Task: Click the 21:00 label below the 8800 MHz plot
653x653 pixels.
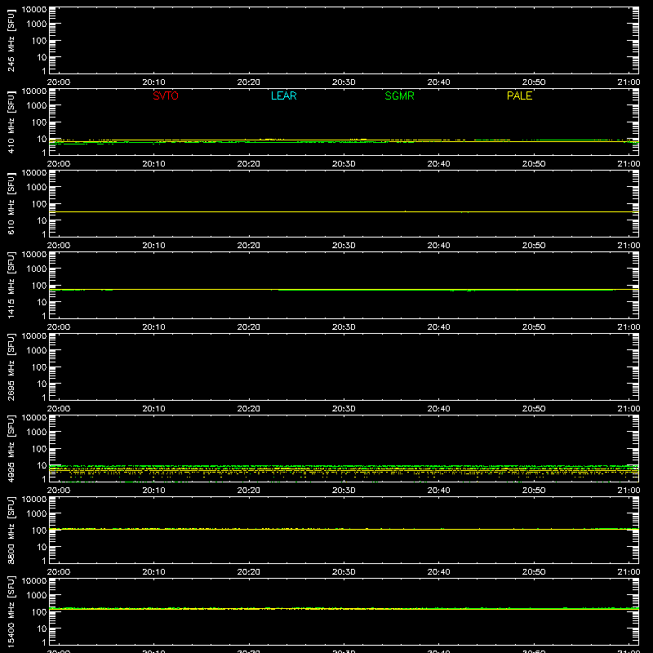Action: 629,572
